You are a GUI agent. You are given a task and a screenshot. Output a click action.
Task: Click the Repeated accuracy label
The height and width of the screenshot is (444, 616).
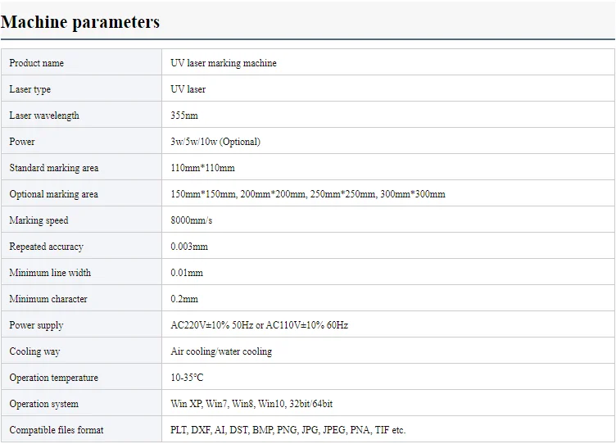(x=47, y=247)
